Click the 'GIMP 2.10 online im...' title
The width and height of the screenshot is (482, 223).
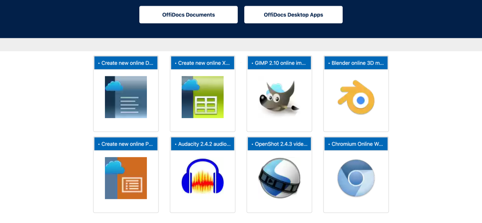(x=279, y=63)
